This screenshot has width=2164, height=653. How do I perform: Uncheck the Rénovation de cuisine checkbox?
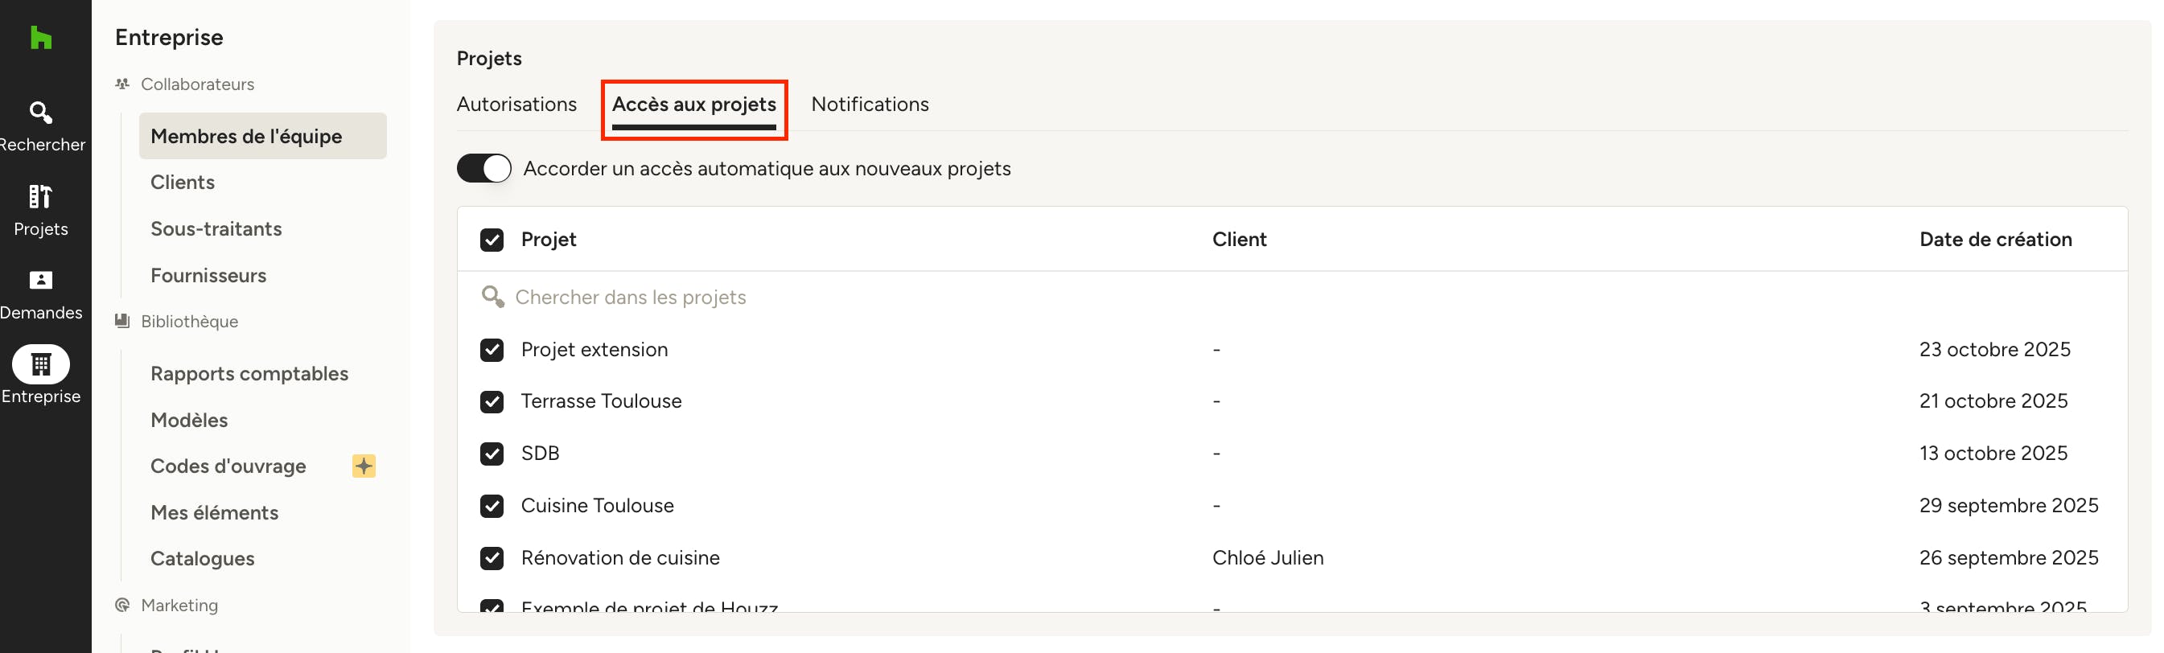pos(492,559)
